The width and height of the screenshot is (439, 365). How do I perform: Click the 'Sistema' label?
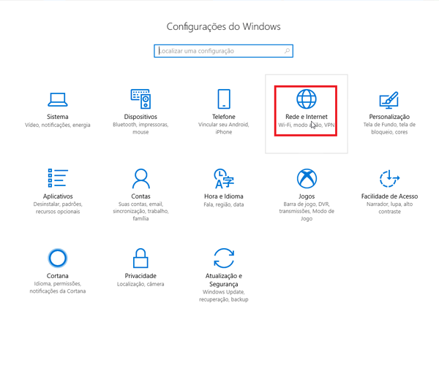(57, 117)
